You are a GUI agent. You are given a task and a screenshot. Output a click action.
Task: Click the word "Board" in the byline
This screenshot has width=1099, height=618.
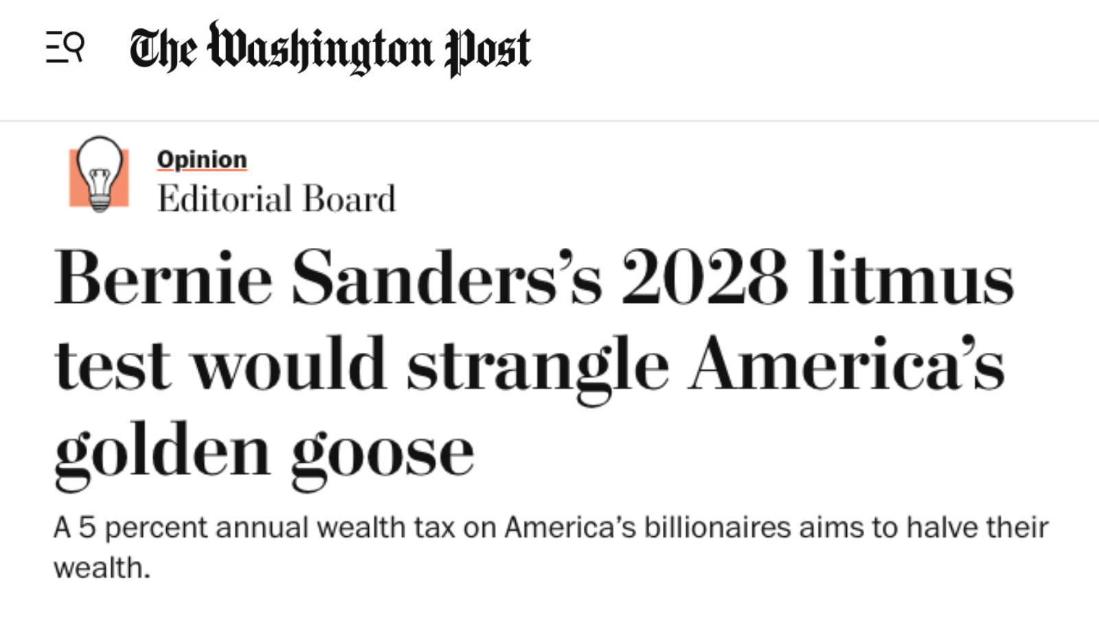click(x=349, y=199)
